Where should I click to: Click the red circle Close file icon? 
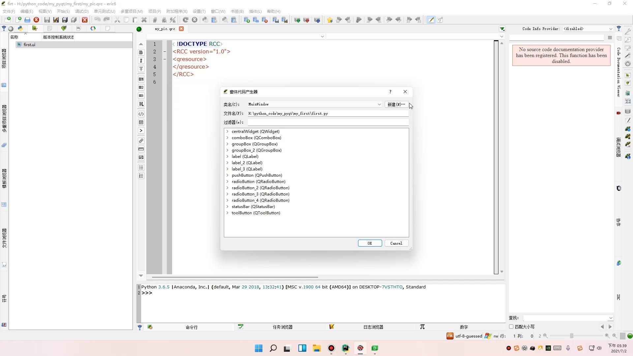click(x=36, y=20)
